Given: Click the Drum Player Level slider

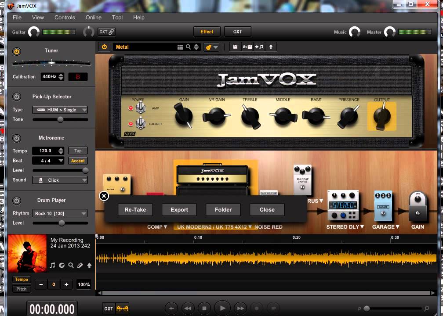Looking at the screenshot, I should click(60, 223).
